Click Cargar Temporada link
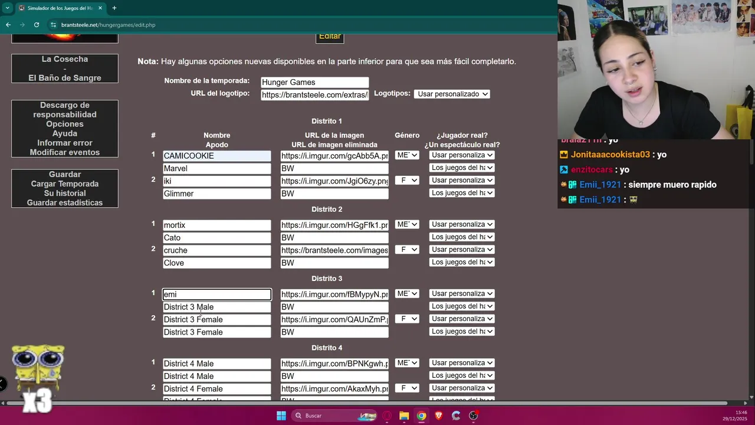The height and width of the screenshot is (425, 755). (65, 184)
